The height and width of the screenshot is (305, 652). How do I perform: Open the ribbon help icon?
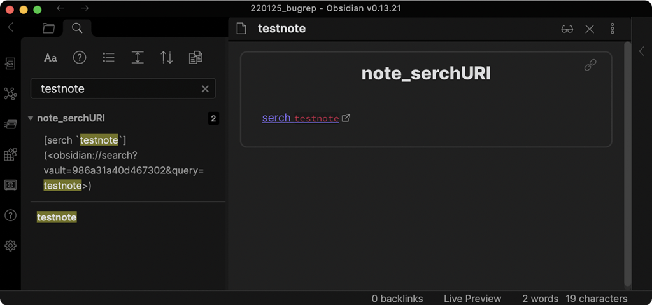coord(10,215)
